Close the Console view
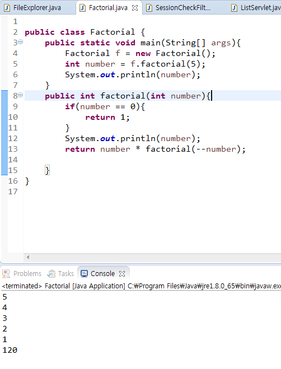Viewport: 281px width, 369px height. pos(122,274)
